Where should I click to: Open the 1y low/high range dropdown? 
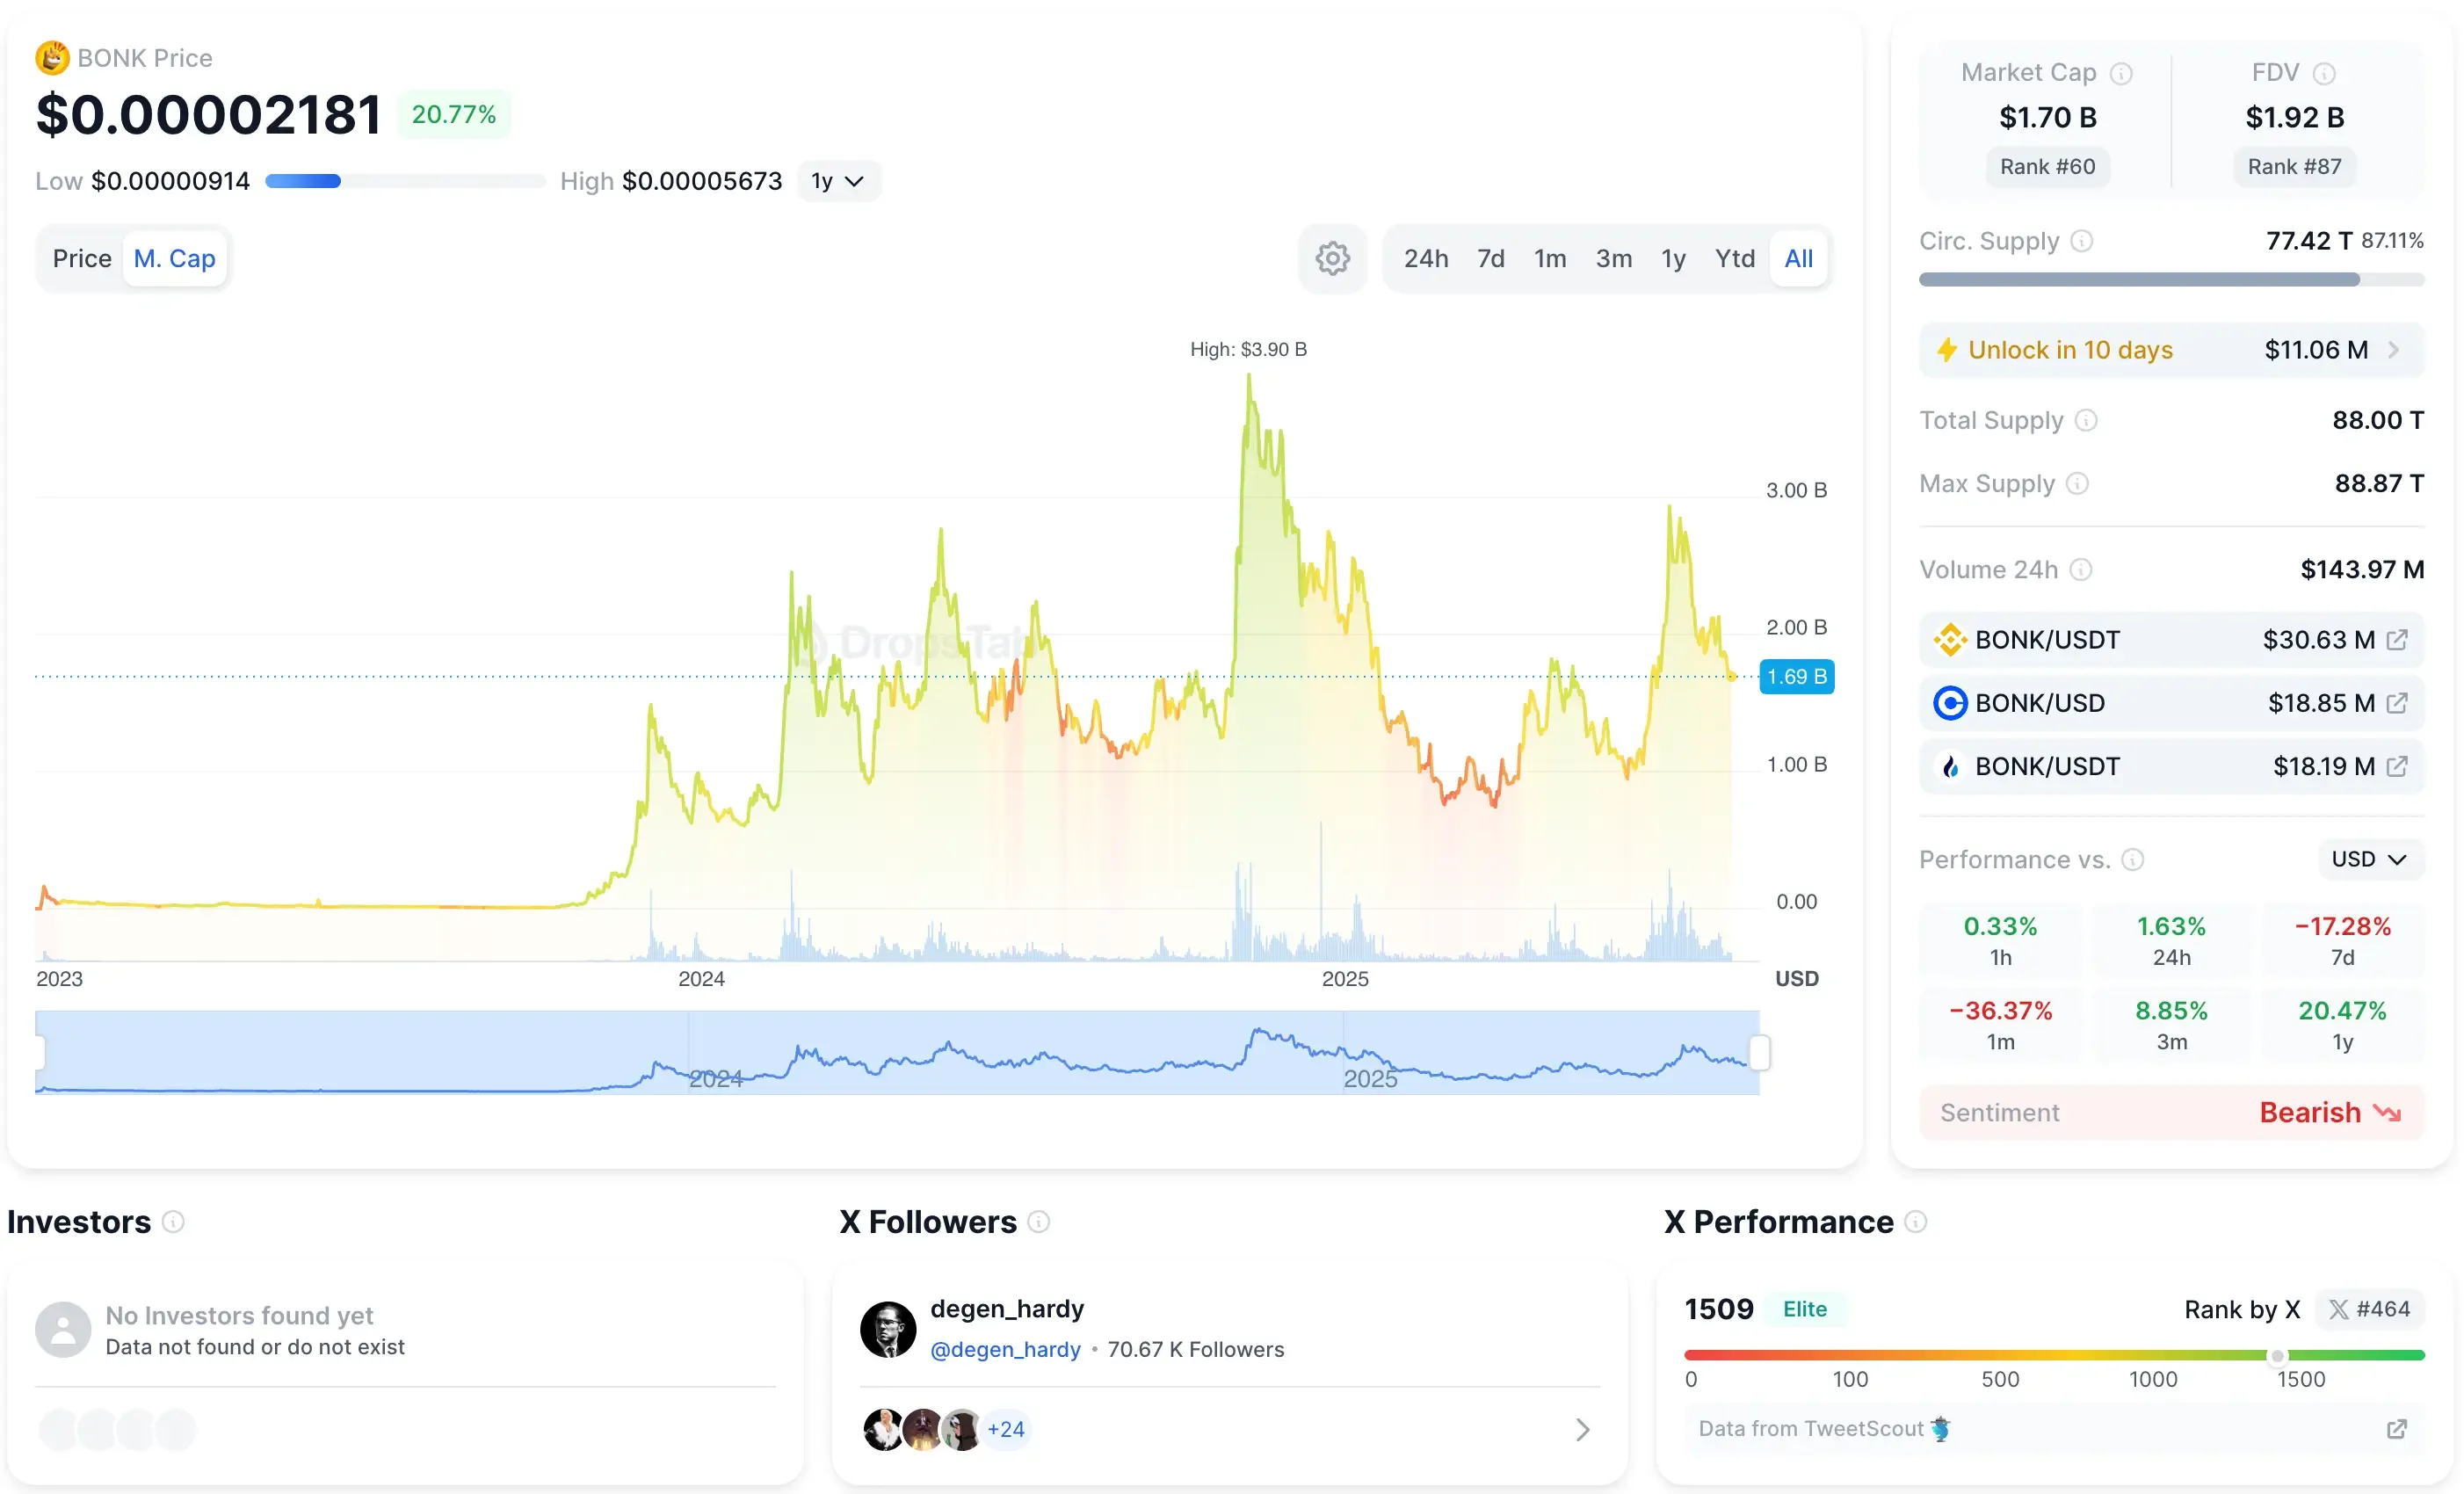[x=838, y=181]
